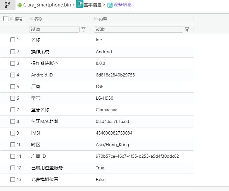Check the box for row 1 名称
The image size is (229, 191).
(x=13, y=40)
